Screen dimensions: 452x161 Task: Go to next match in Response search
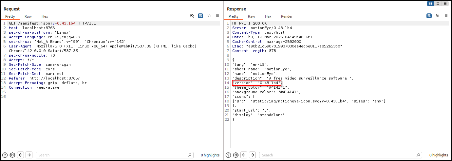(x=252, y=155)
